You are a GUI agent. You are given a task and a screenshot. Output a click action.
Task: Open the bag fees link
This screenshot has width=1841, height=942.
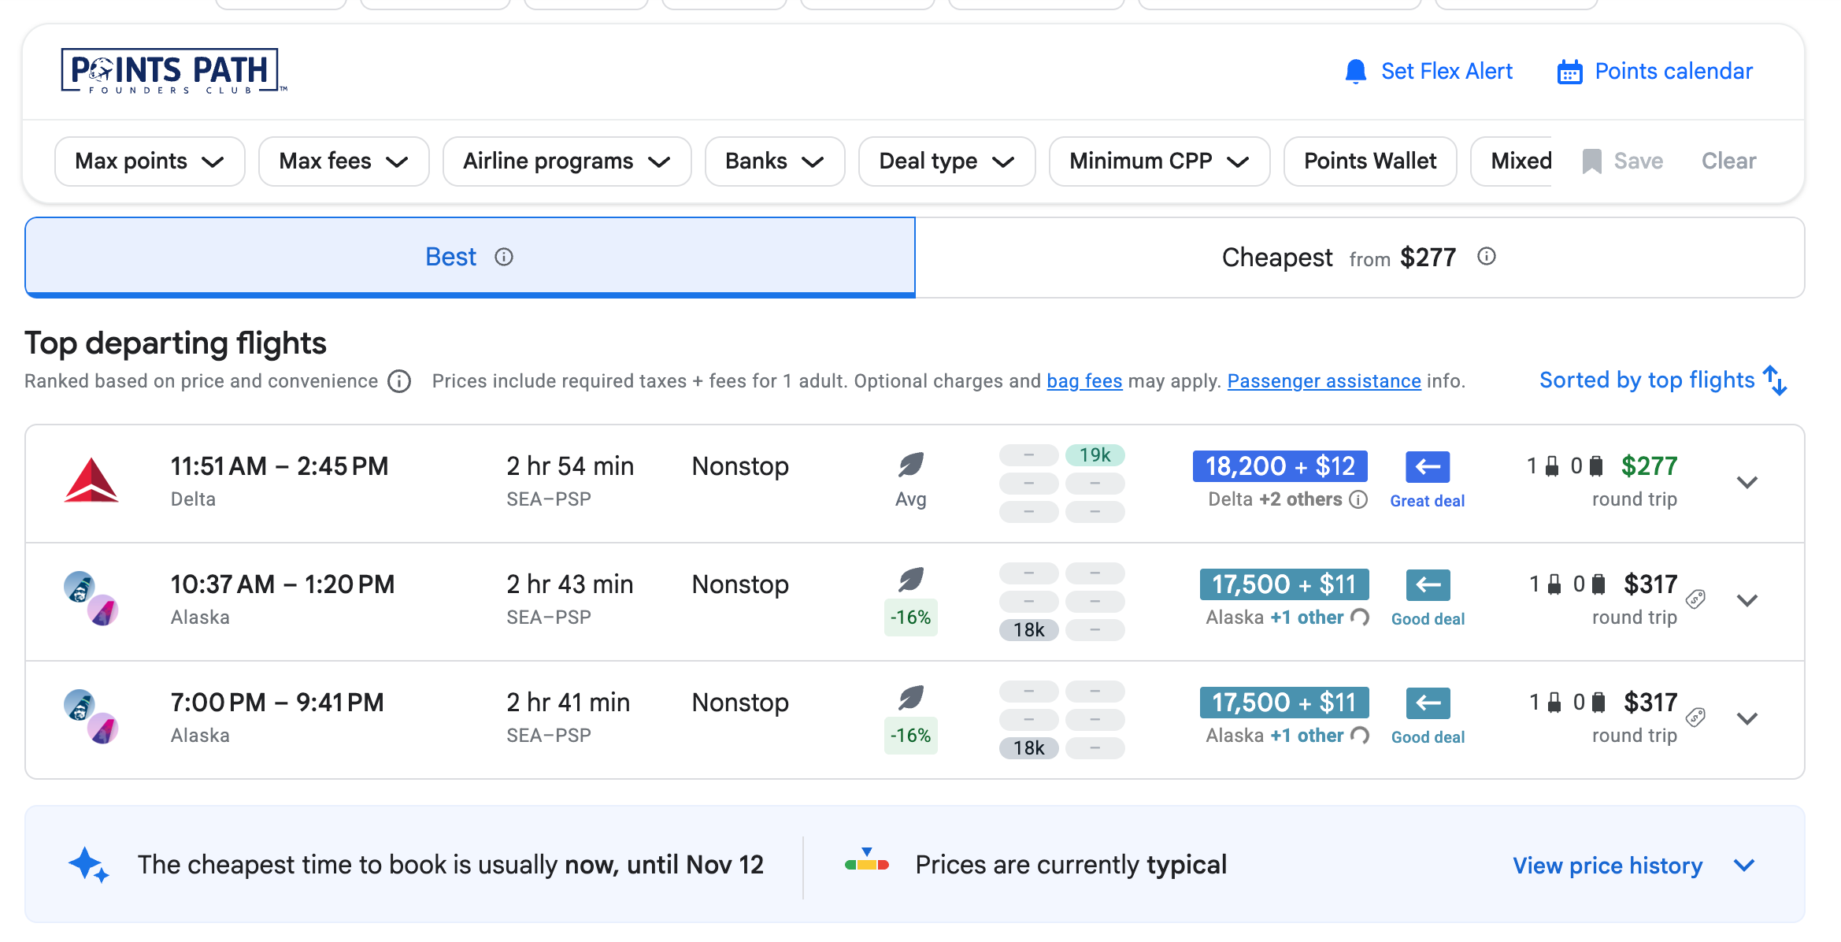pos(1083,381)
